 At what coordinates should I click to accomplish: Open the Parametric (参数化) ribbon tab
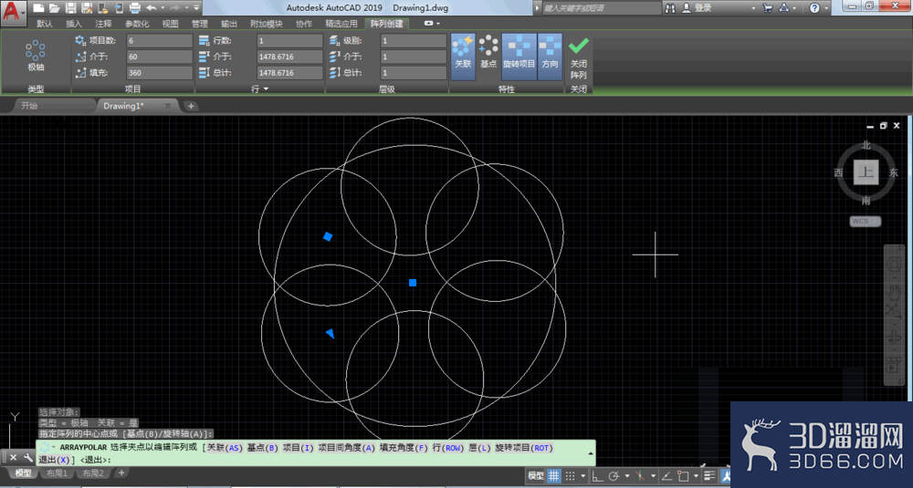[x=137, y=24]
